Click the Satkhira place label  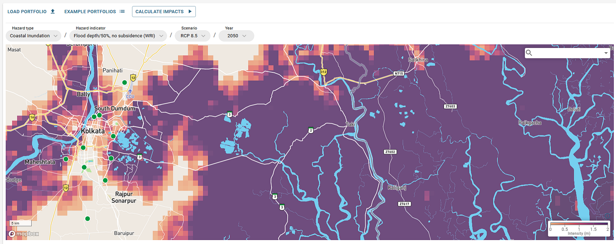[x=418, y=60]
